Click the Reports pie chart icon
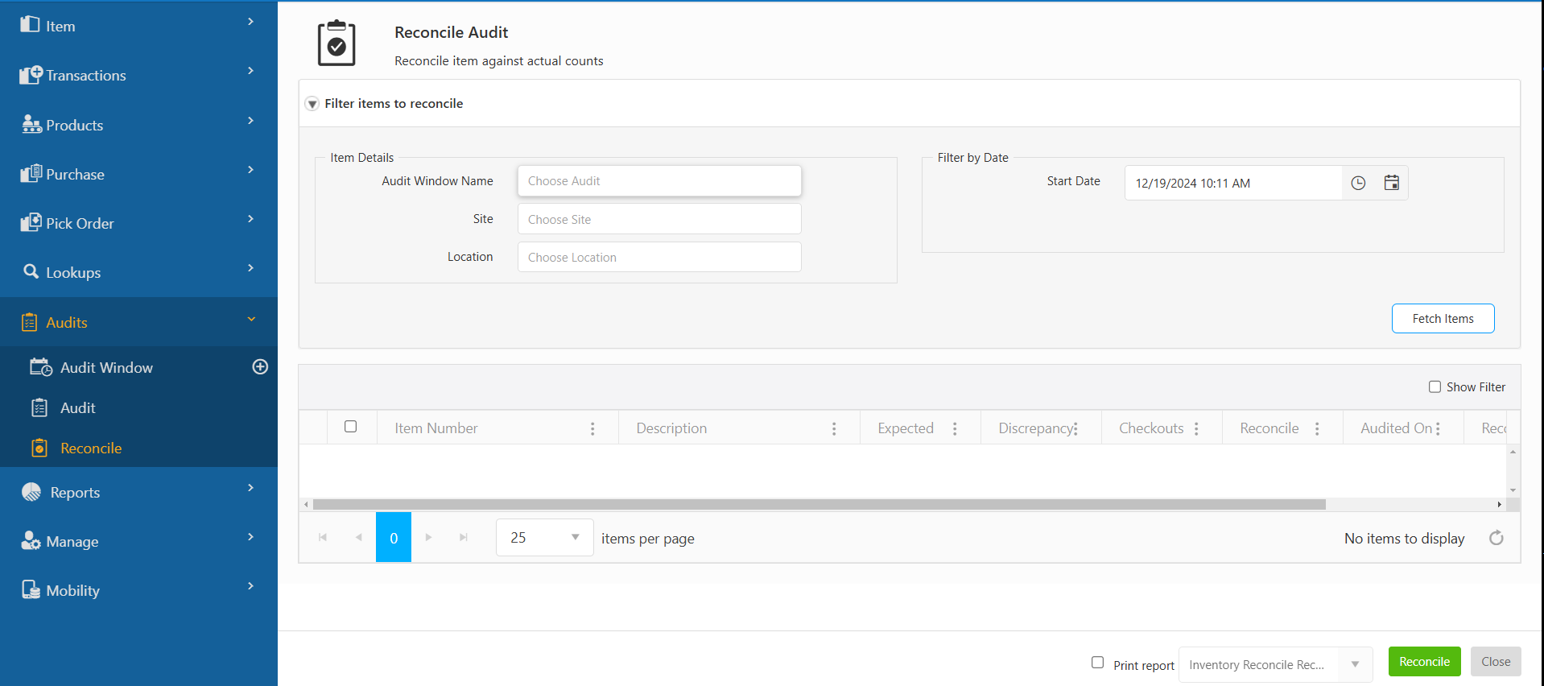The width and height of the screenshot is (1544, 686). click(x=31, y=492)
